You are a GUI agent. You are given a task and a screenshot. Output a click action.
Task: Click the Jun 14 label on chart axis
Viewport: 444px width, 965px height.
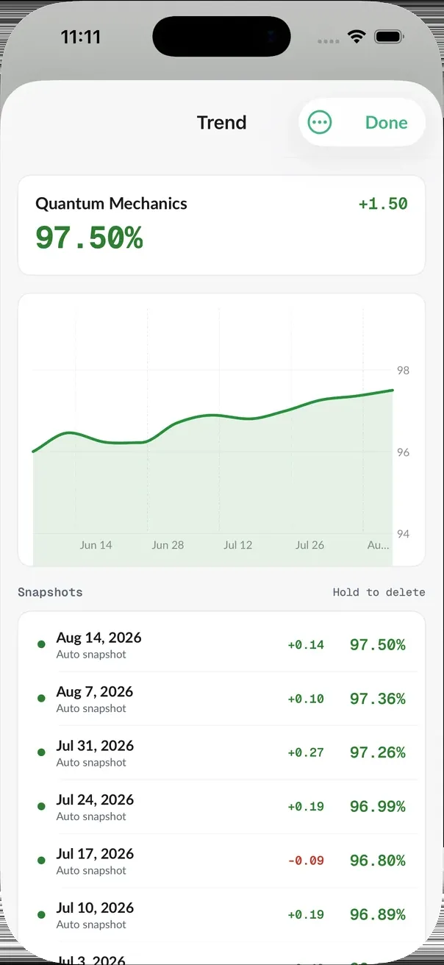click(x=96, y=545)
